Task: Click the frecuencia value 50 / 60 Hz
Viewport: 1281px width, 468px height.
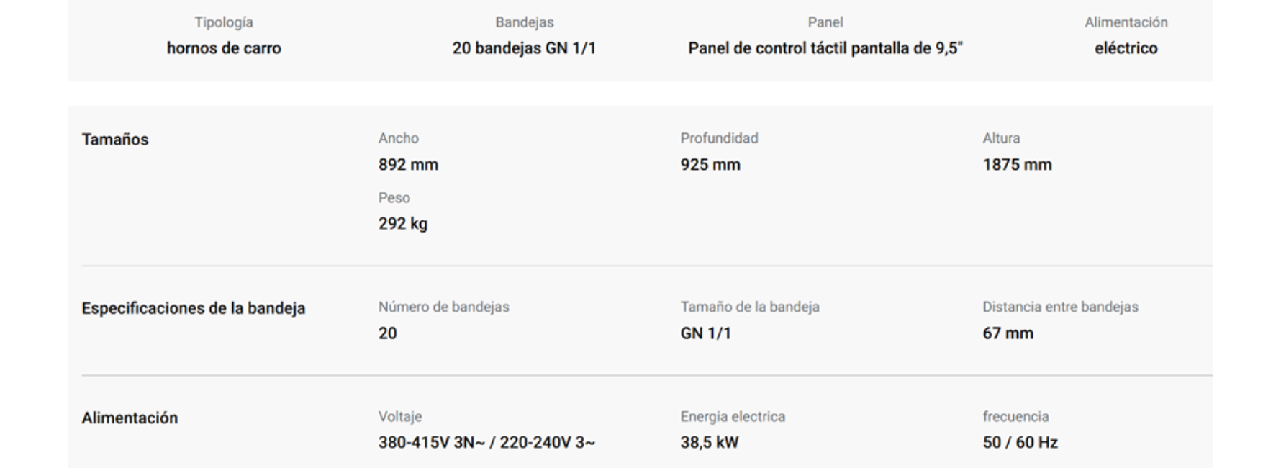Action: 1020,443
